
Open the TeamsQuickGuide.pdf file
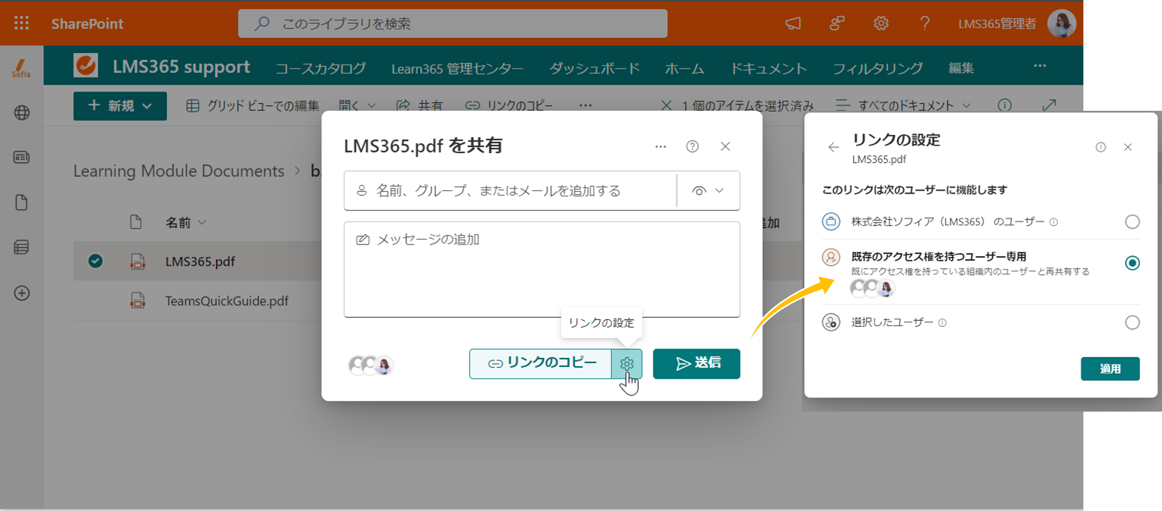coord(227,301)
